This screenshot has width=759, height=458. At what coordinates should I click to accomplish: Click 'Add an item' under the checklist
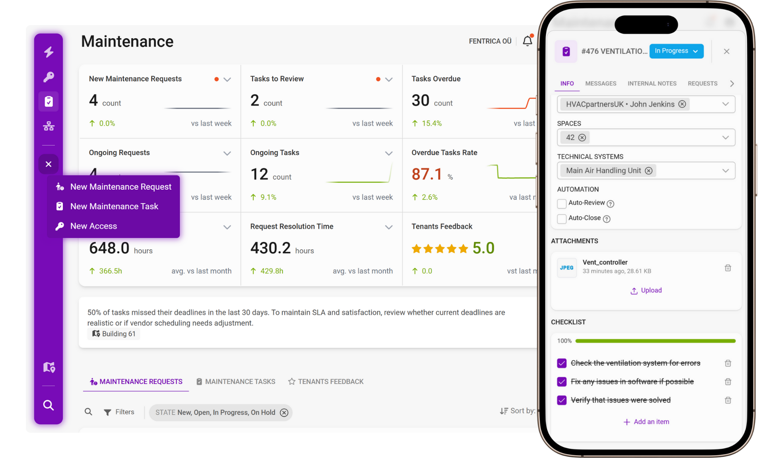point(646,421)
